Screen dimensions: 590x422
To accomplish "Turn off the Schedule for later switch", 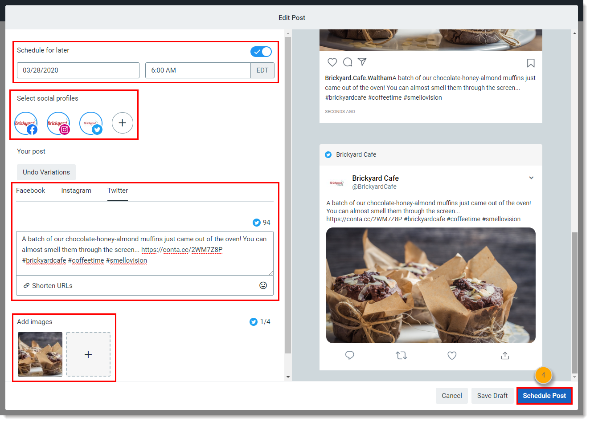I will tap(261, 52).
